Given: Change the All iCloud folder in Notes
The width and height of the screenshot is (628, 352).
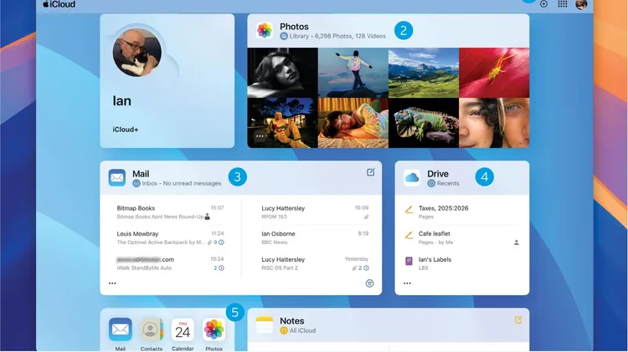Looking at the screenshot, I should click(x=298, y=330).
